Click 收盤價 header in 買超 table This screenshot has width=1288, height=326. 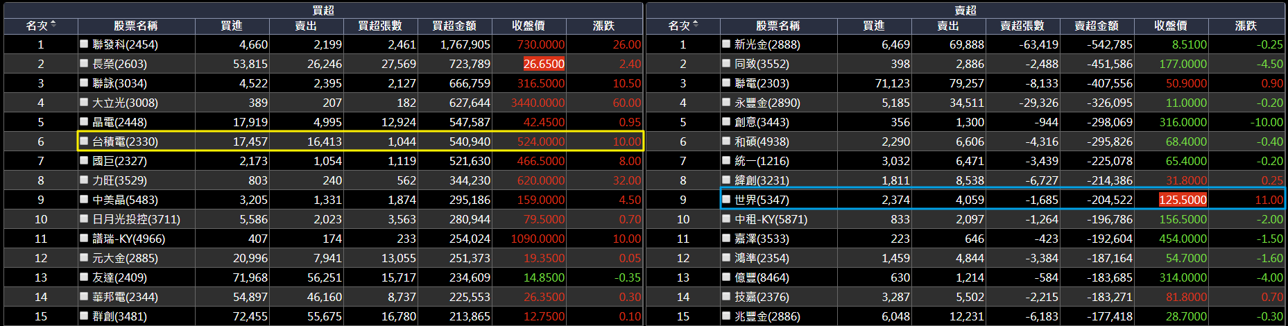[x=529, y=26]
